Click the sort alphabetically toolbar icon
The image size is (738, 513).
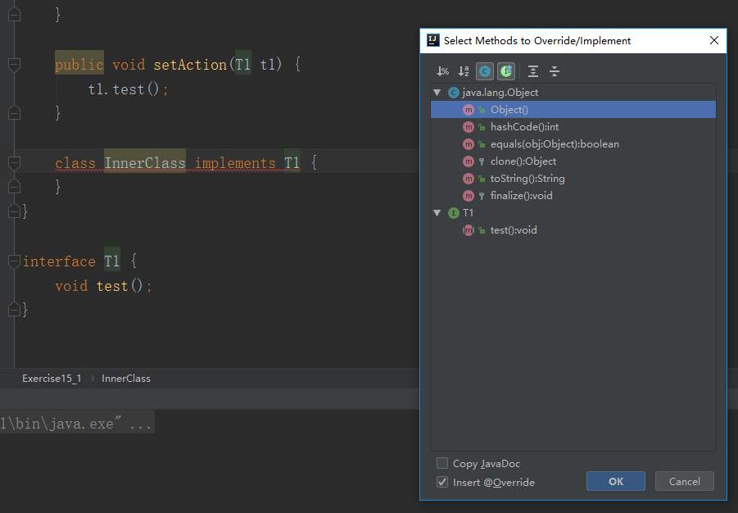coord(464,71)
